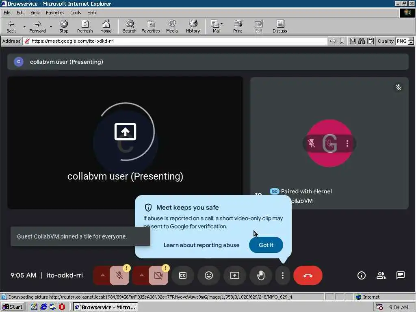Open the View menu
Viewport: 416px width, 312px height.
point(35,13)
